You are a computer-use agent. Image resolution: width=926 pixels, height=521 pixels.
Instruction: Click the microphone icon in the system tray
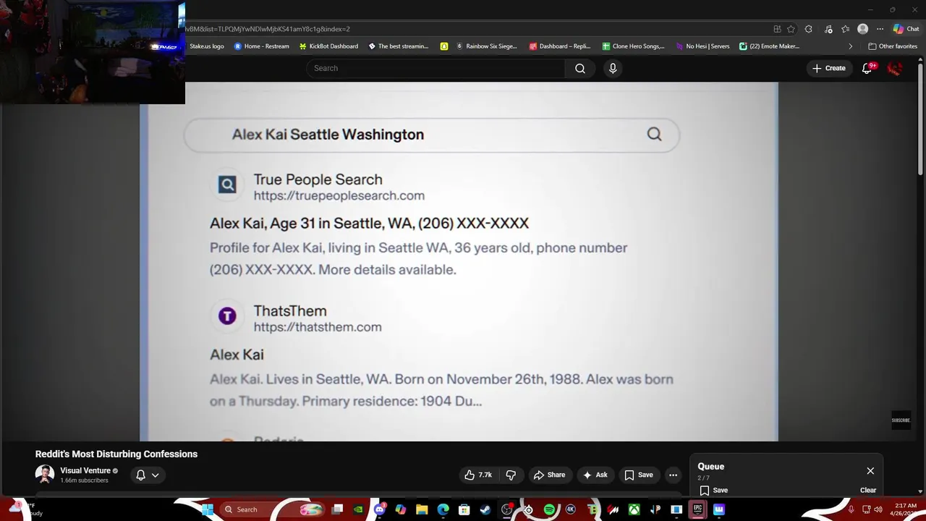851,509
